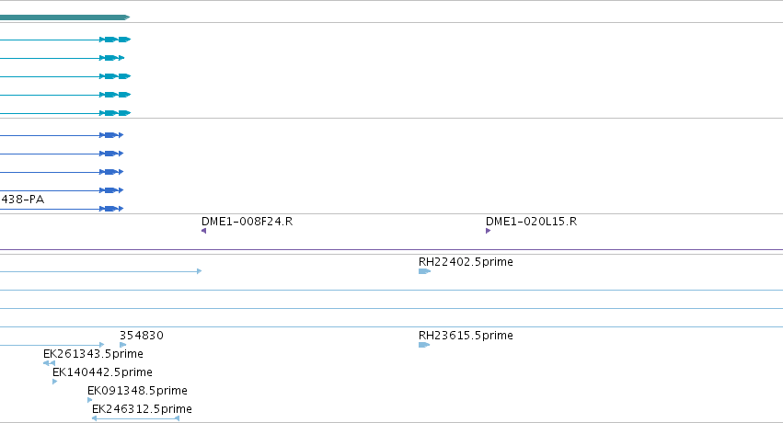Select the arrow glyph under EK140442.5prime
The height and width of the screenshot is (423, 783).
pyautogui.click(x=55, y=382)
